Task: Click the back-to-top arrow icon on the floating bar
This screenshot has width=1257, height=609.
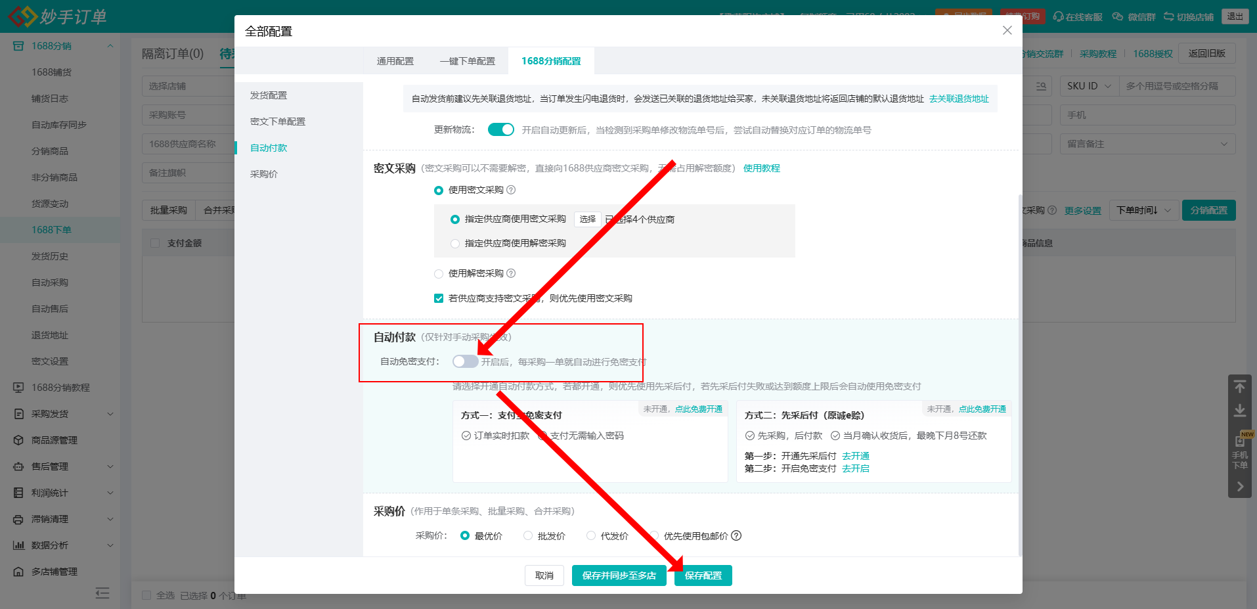Action: [x=1240, y=387]
